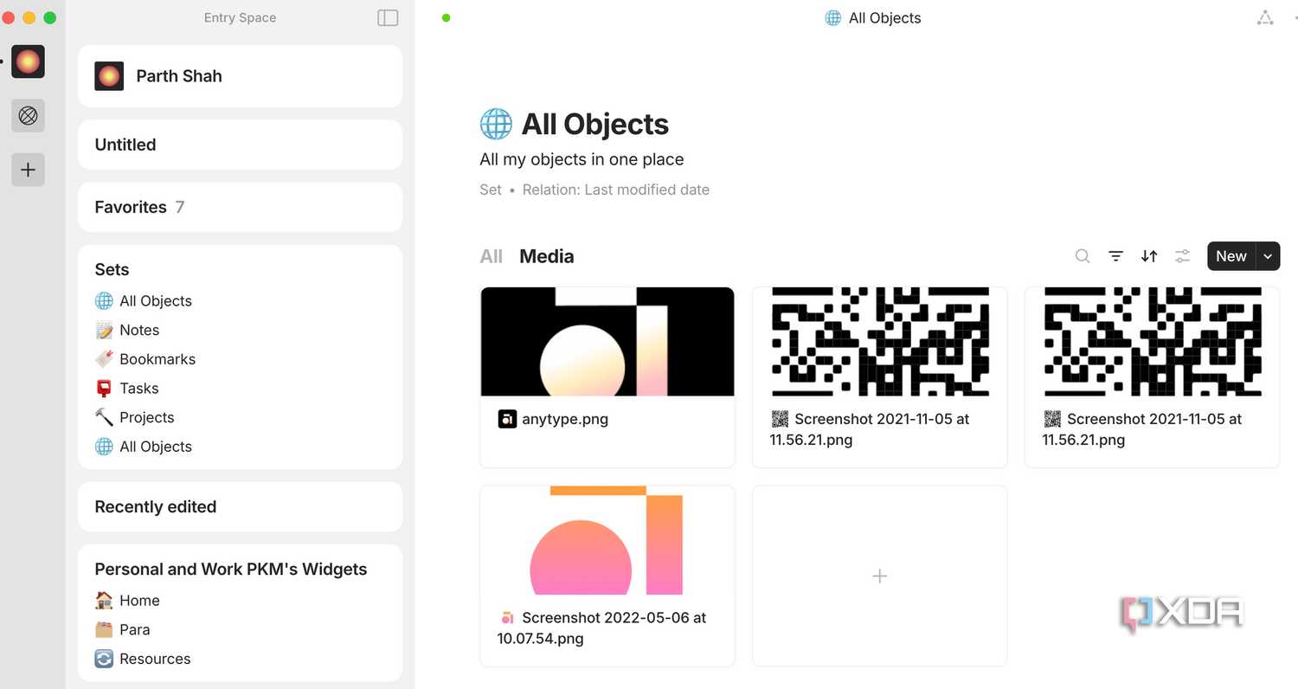1298x689 pixels.
Task: Click the green sync status dot
Action: (x=447, y=17)
